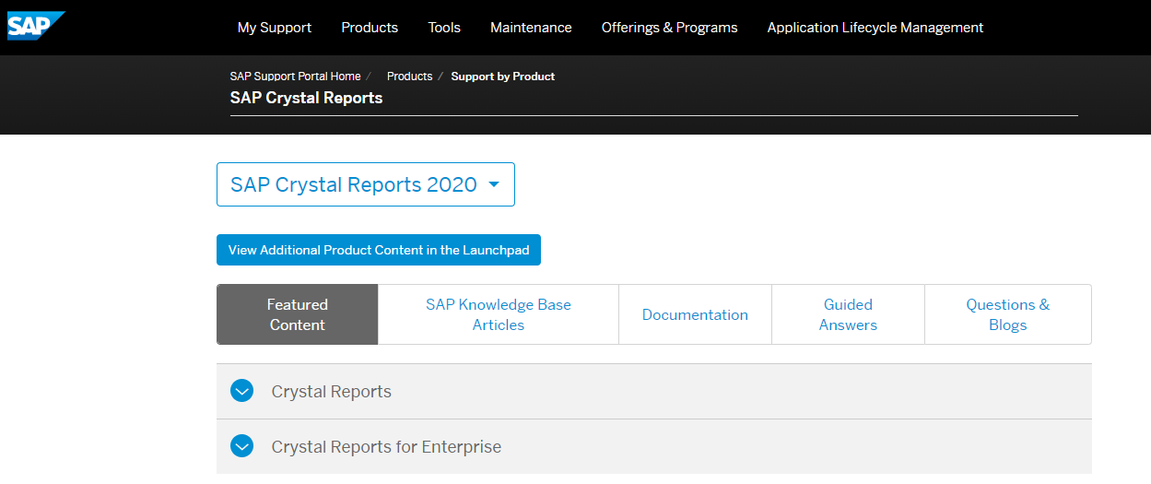This screenshot has height=484, width=1151.
Task: Open the SAP Crystal Reports 2020 version dropdown
Action: coord(366,184)
